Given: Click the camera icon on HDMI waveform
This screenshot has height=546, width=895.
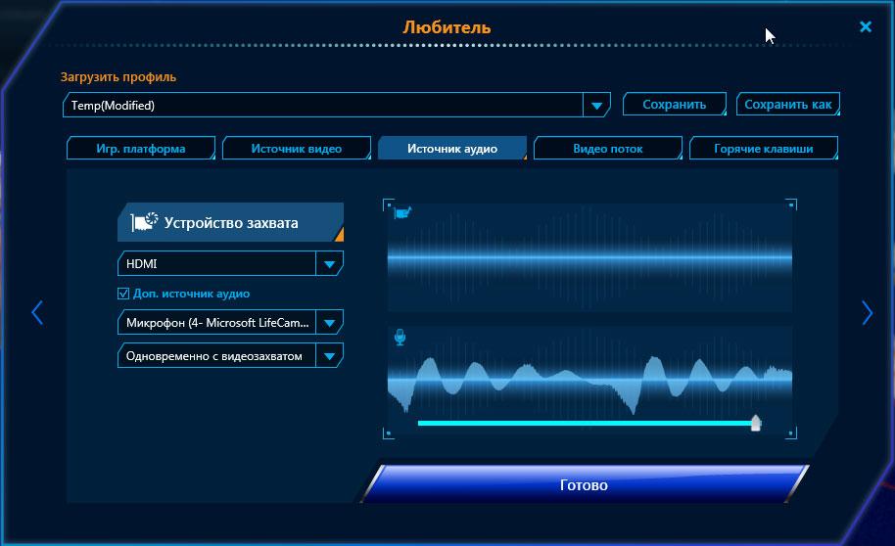Looking at the screenshot, I should 402,212.
